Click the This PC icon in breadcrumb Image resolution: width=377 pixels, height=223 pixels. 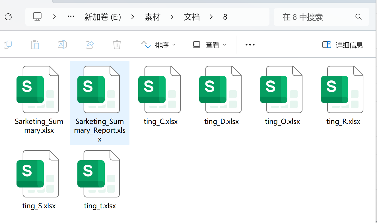coord(37,17)
